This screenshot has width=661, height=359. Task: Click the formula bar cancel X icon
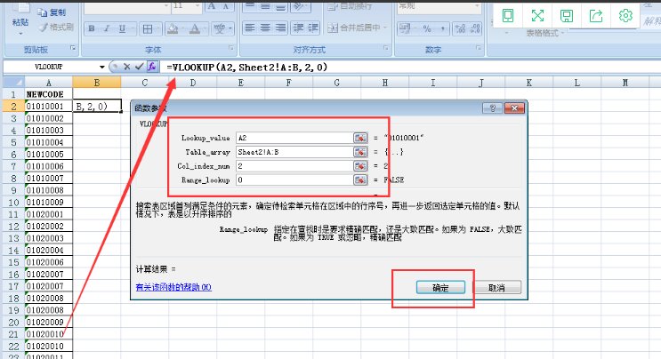coord(126,67)
